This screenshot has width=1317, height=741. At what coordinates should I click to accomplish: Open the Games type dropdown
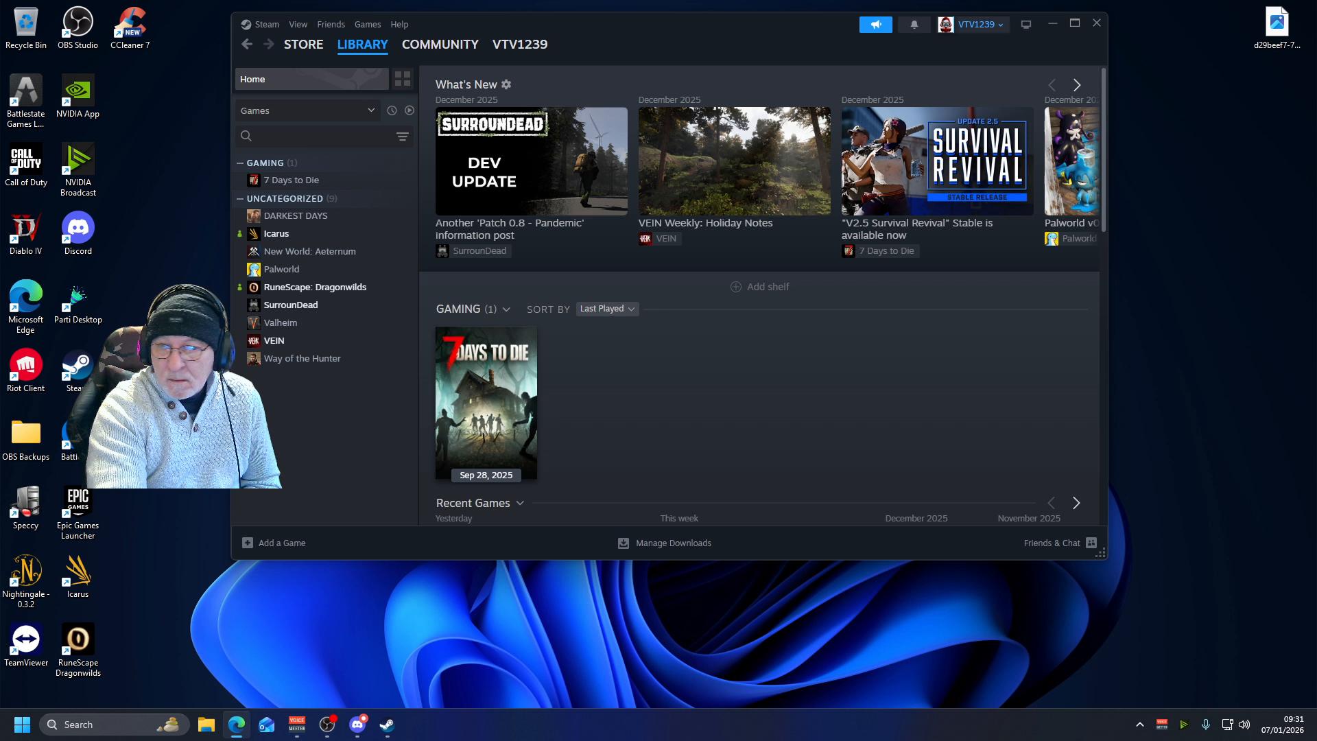307,110
